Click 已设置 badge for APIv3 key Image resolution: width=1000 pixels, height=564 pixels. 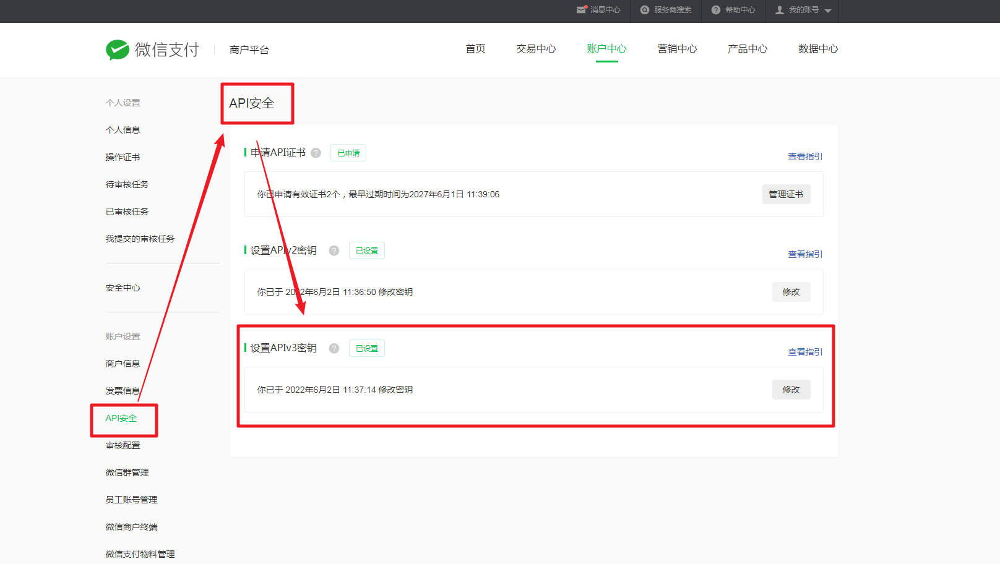[x=367, y=348]
